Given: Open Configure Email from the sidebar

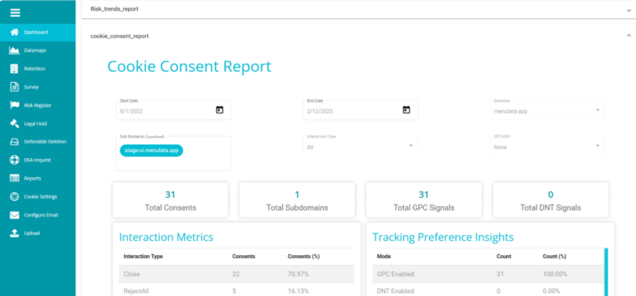Looking at the screenshot, I should [x=38, y=215].
